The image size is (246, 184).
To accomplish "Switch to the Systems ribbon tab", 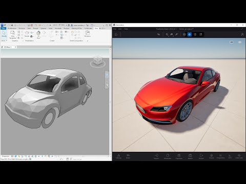I will tap(44, 28).
